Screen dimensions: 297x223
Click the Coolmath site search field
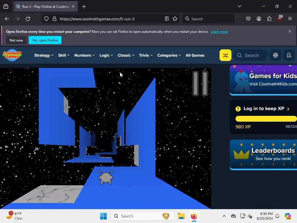click(x=251, y=55)
